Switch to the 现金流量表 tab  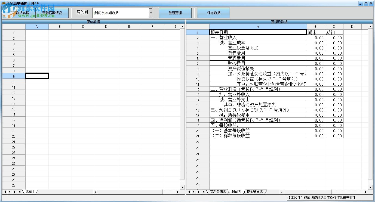click(255, 192)
